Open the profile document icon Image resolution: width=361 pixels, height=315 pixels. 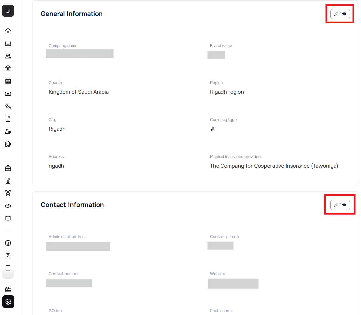coord(8,181)
